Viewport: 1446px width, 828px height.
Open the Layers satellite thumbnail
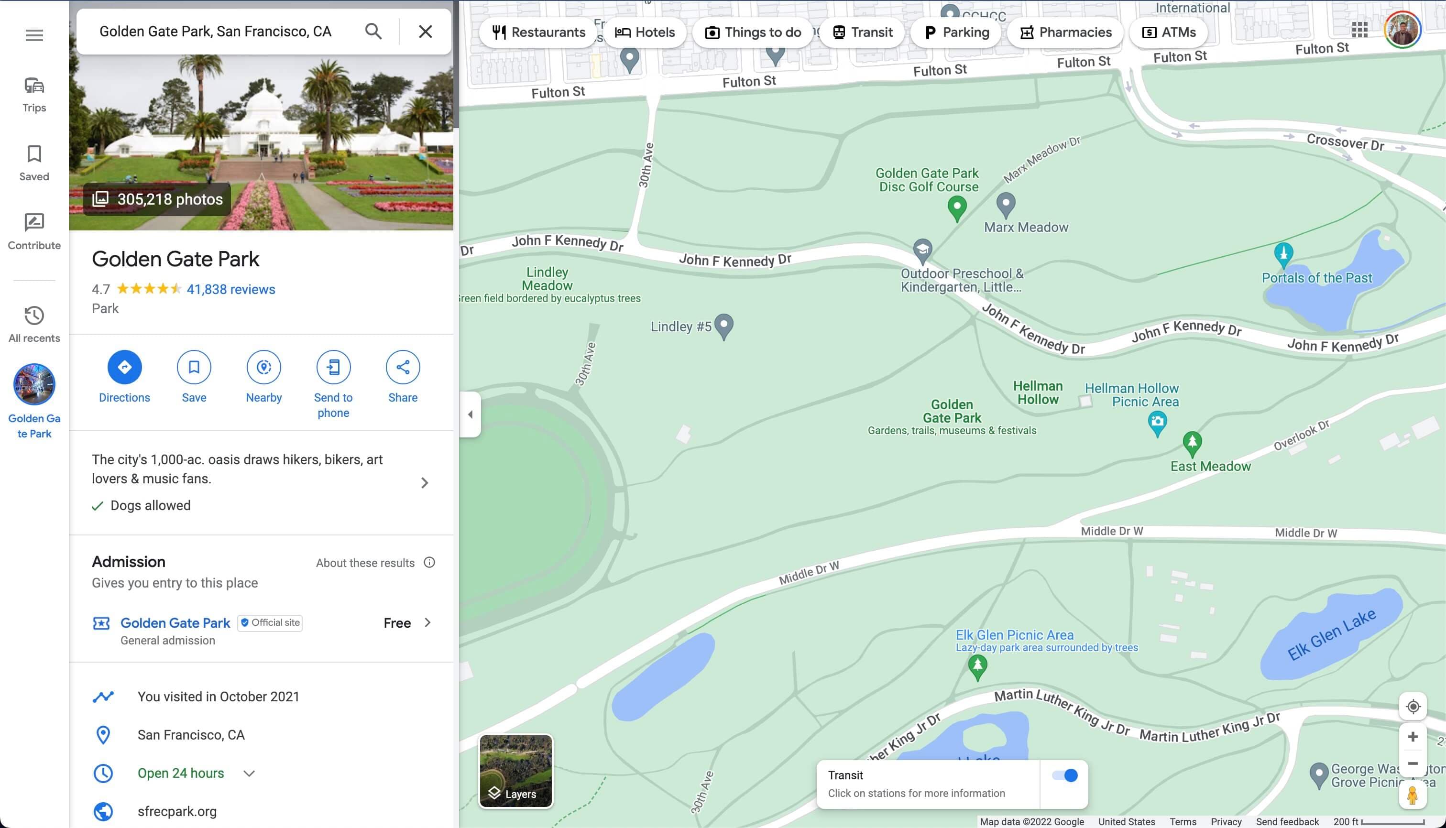point(515,771)
